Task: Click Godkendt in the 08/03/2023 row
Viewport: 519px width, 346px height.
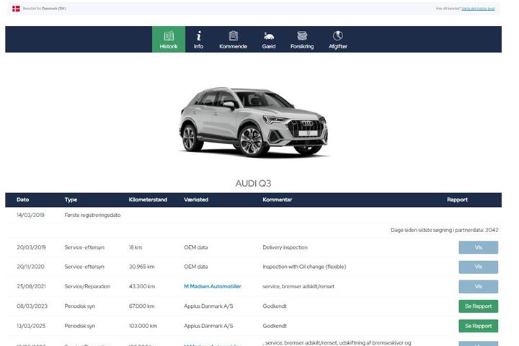Action: pos(275,306)
